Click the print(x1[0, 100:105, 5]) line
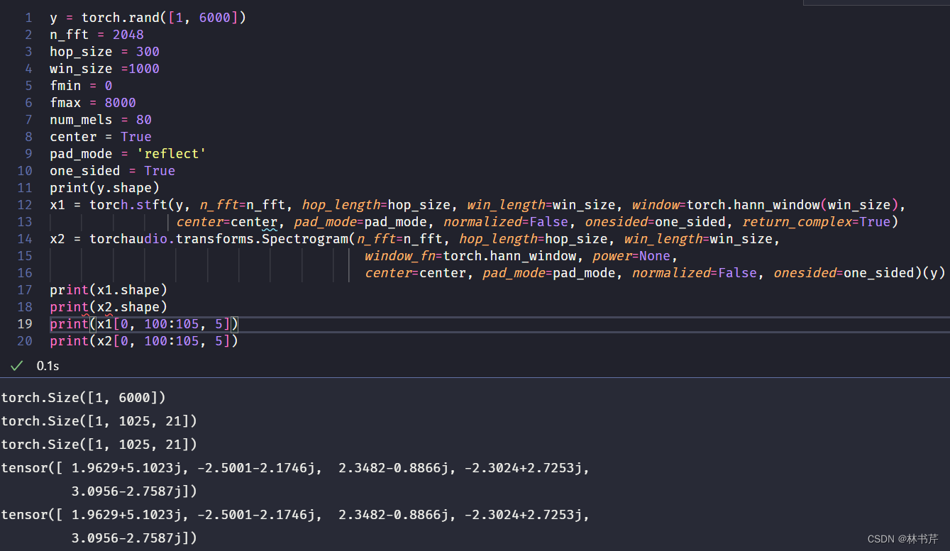This screenshot has width=950, height=551. pyautogui.click(x=144, y=324)
